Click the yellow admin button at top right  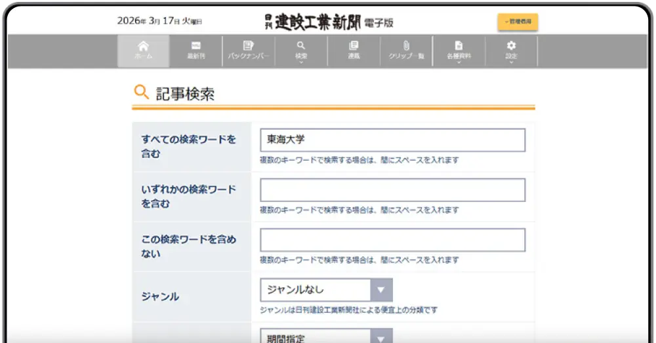coord(518,22)
